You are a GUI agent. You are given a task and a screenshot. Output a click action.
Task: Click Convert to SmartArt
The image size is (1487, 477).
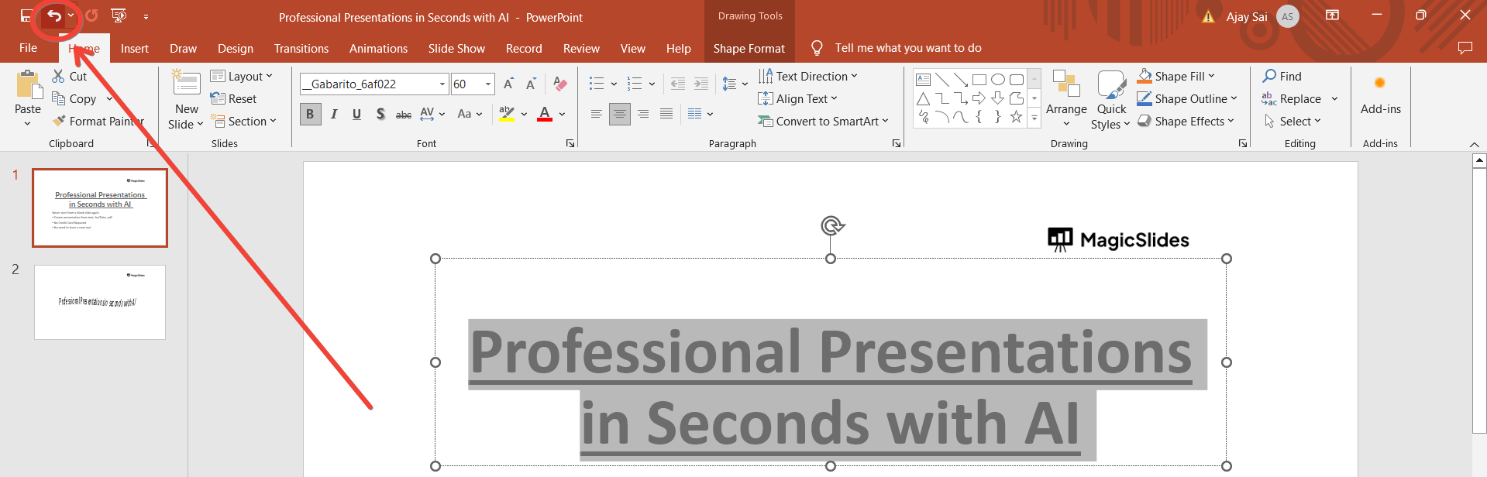tap(823, 121)
